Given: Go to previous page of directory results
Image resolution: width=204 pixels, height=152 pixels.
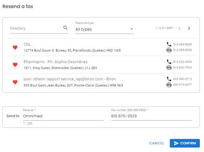Looking at the screenshot, I should 180,28.
